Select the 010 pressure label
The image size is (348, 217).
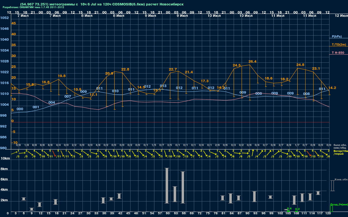click(x=115, y=91)
